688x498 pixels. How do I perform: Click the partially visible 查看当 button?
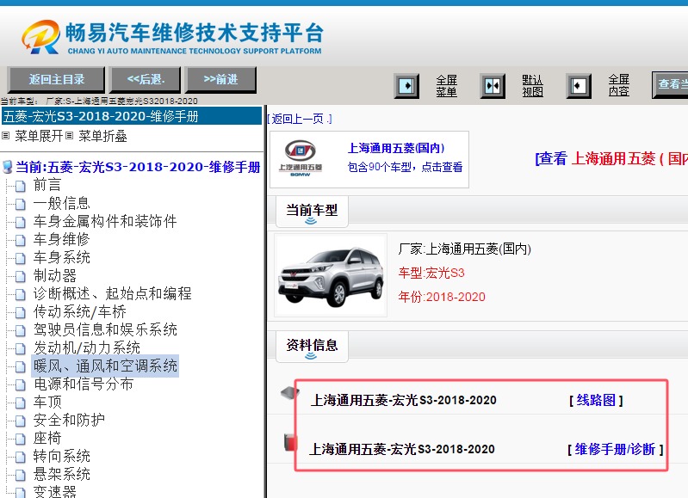click(670, 84)
